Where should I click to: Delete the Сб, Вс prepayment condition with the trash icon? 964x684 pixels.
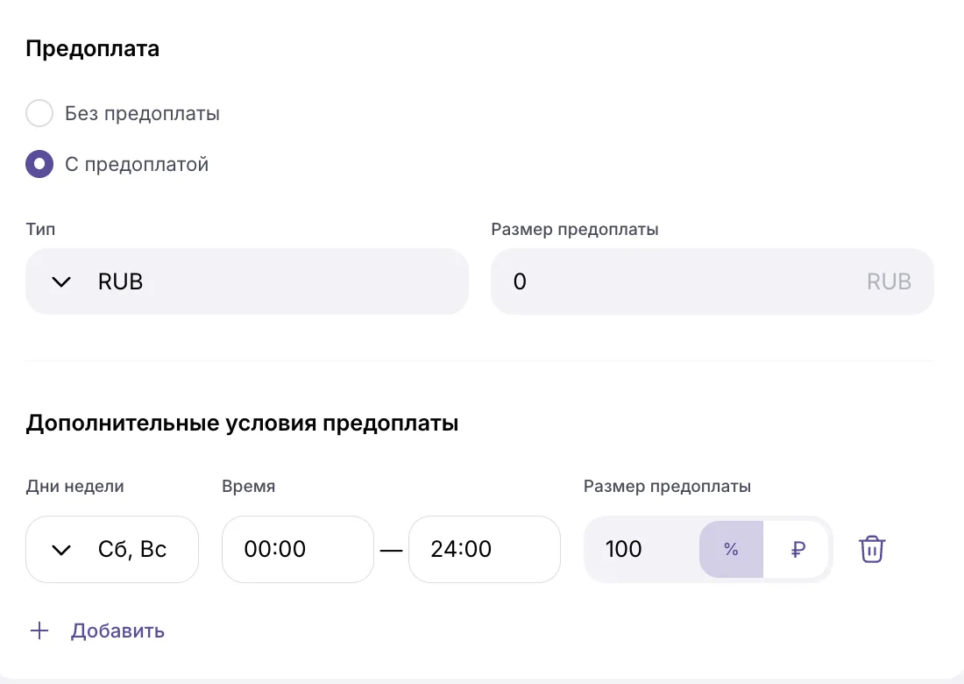(x=871, y=549)
